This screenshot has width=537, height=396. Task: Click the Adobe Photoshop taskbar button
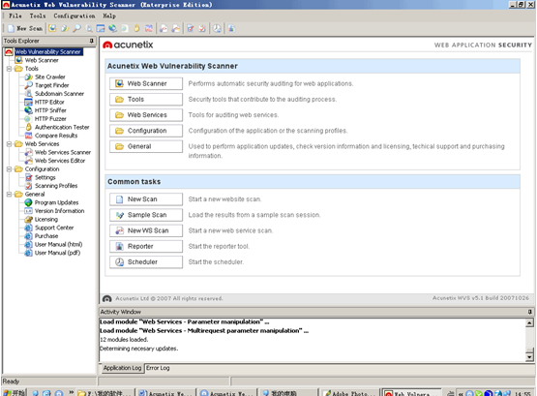(349, 393)
